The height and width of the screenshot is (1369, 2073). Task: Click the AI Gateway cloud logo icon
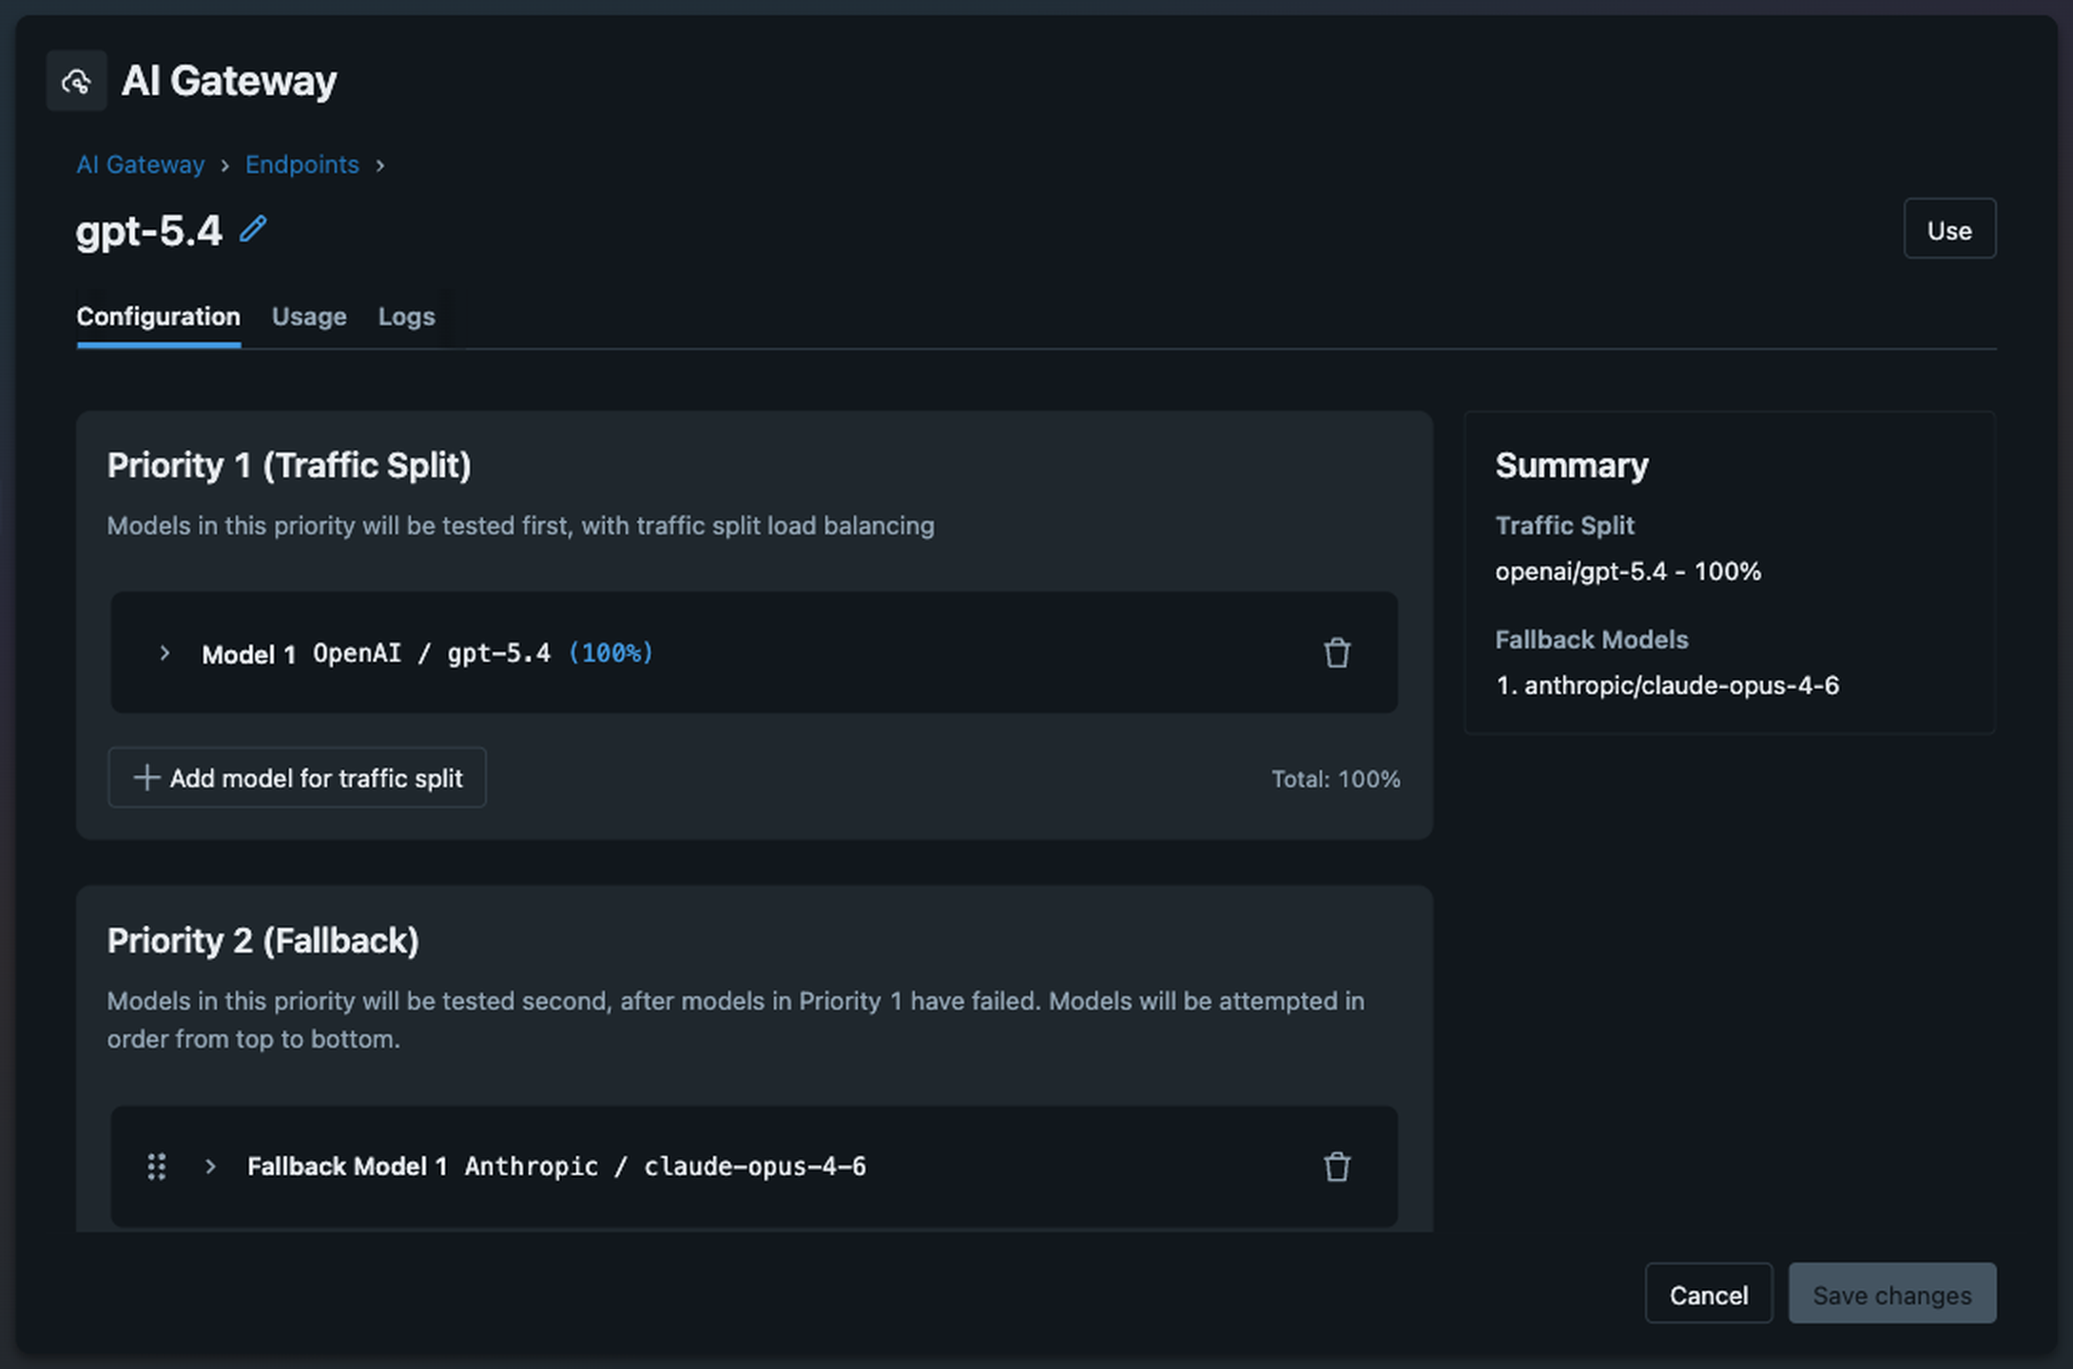click(x=77, y=82)
